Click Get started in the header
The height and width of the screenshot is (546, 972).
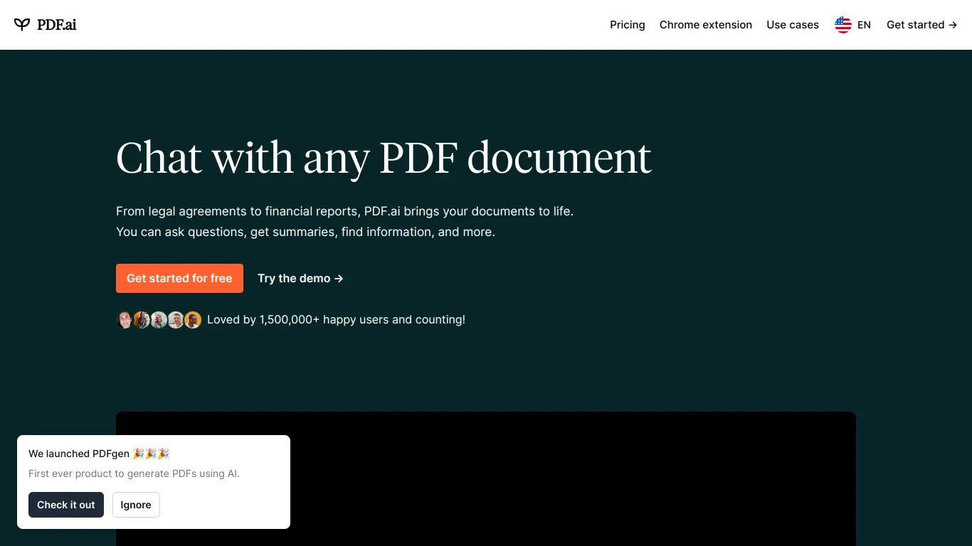tap(922, 25)
